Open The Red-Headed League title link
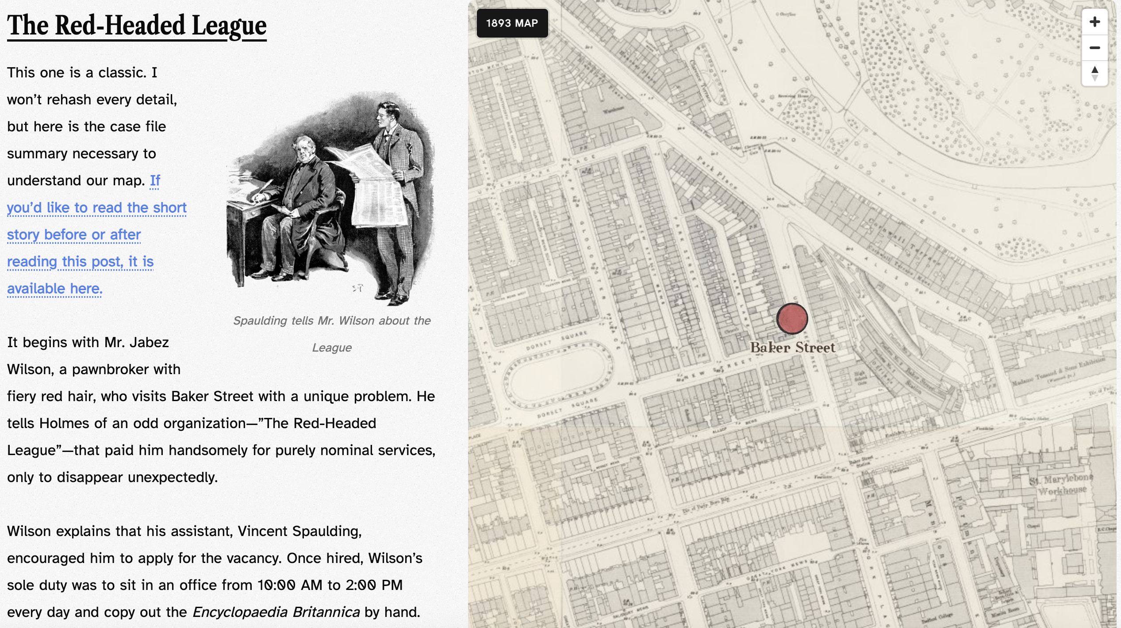Image resolution: width=1121 pixels, height=628 pixels. 137,26
